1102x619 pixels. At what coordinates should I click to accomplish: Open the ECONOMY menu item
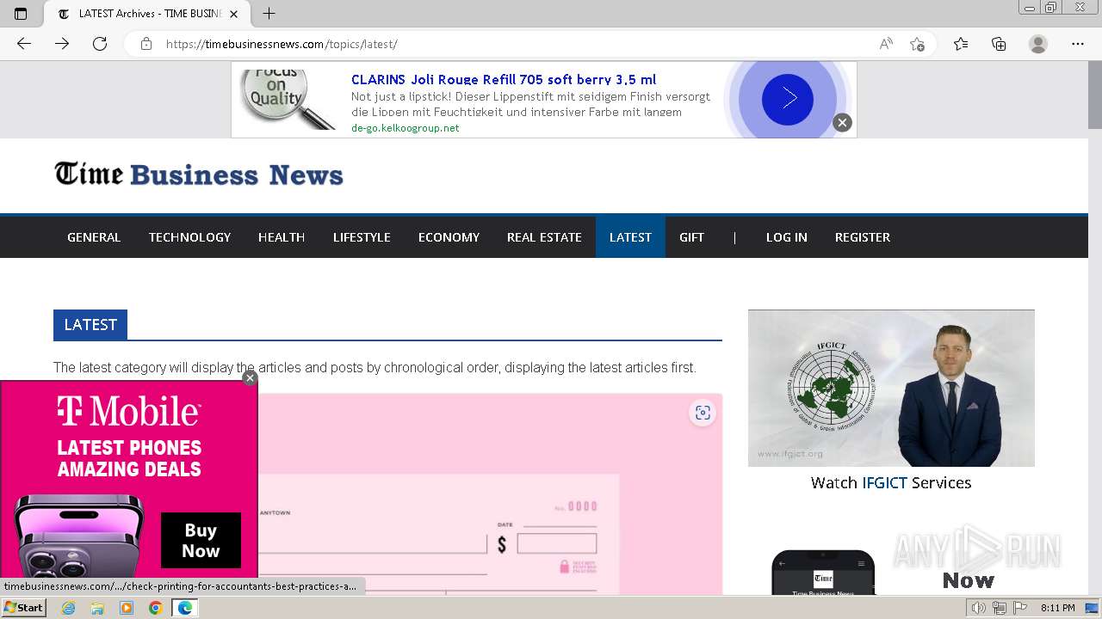(449, 237)
